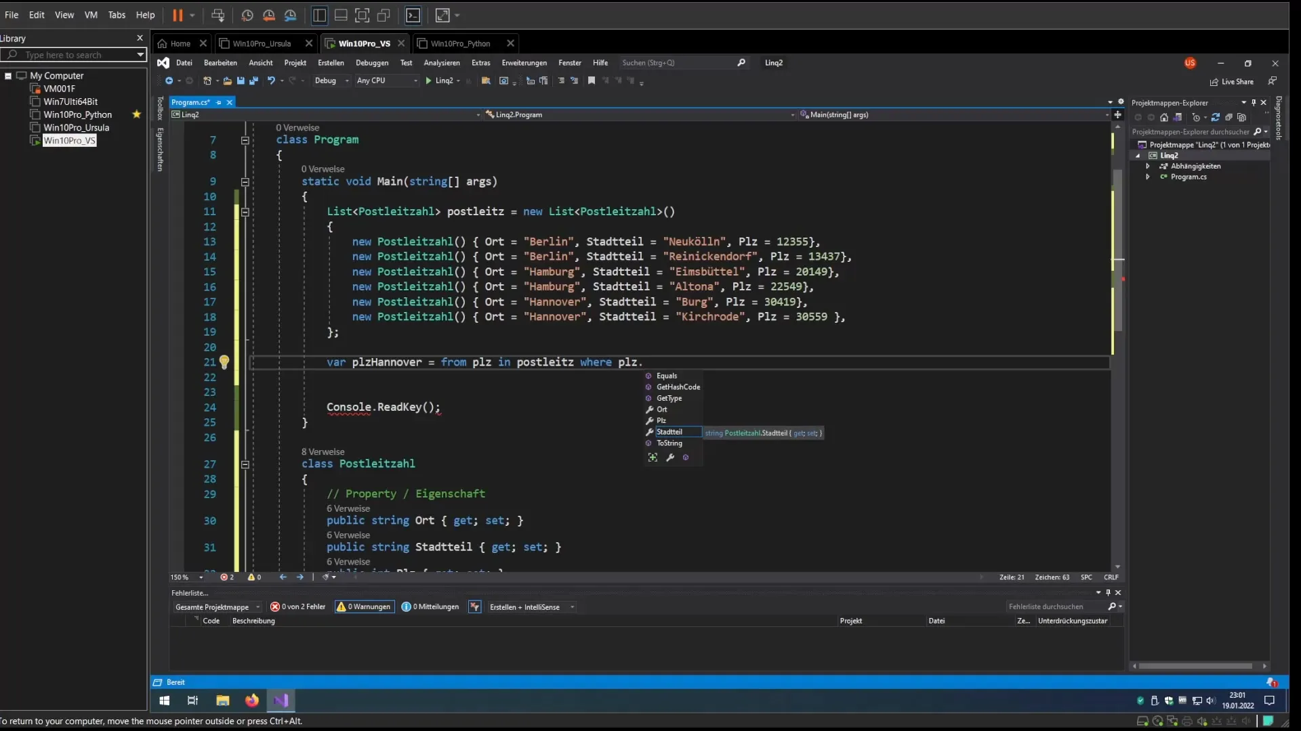Open the 150 % zoom dropdown
The height and width of the screenshot is (731, 1301).
(187, 577)
